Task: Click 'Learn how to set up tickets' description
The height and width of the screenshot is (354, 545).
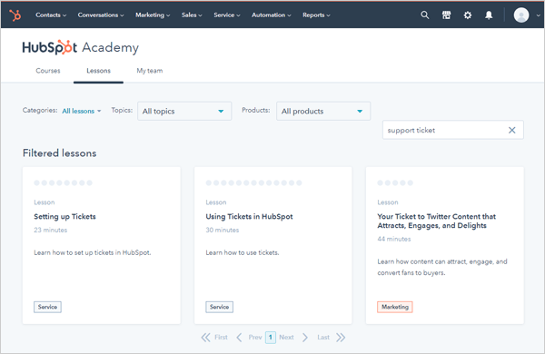Action: (93, 252)
